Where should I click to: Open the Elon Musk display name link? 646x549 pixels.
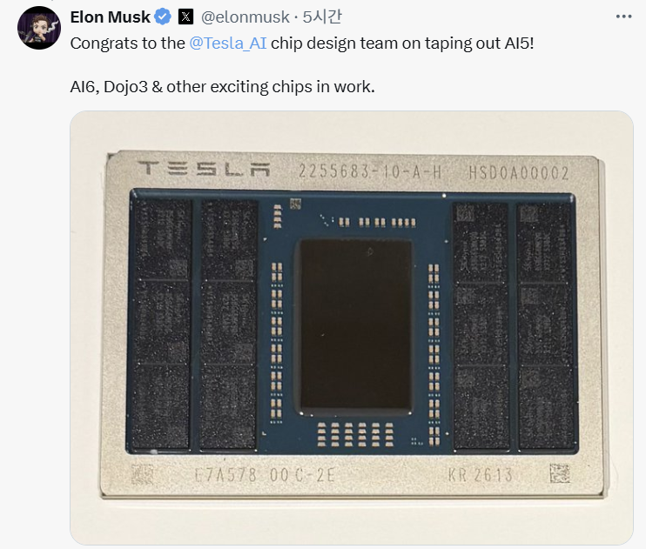click(110, 17)
